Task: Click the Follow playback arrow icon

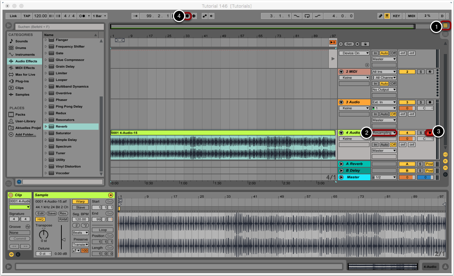Action: coord(135,16)
